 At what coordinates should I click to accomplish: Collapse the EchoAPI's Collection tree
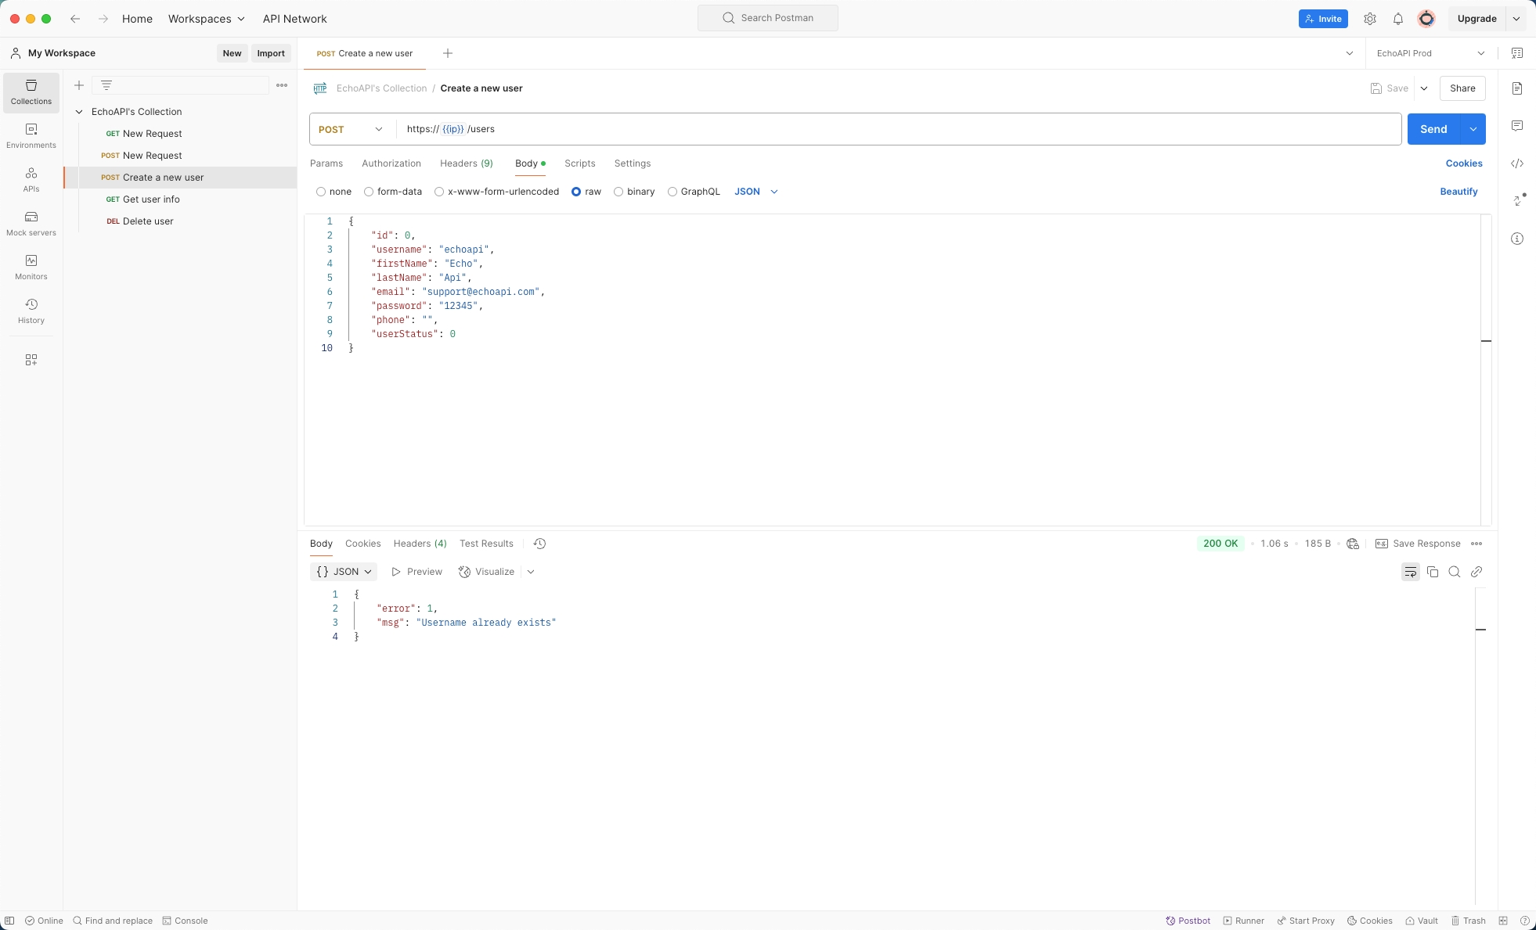(79, 112)
